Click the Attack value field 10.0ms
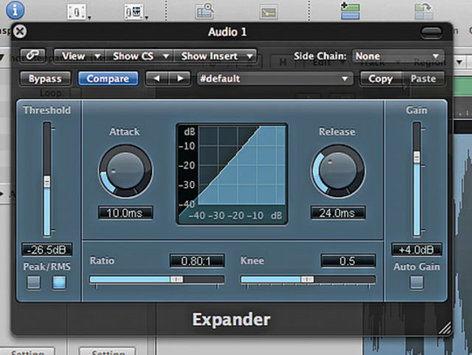The height and width of the screenshot is (355, 472). tap(125, 213)
